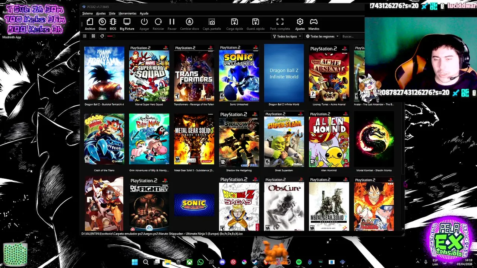Select Crash of the Titans cover
477x268 pixels.
(x=104, y=139)
